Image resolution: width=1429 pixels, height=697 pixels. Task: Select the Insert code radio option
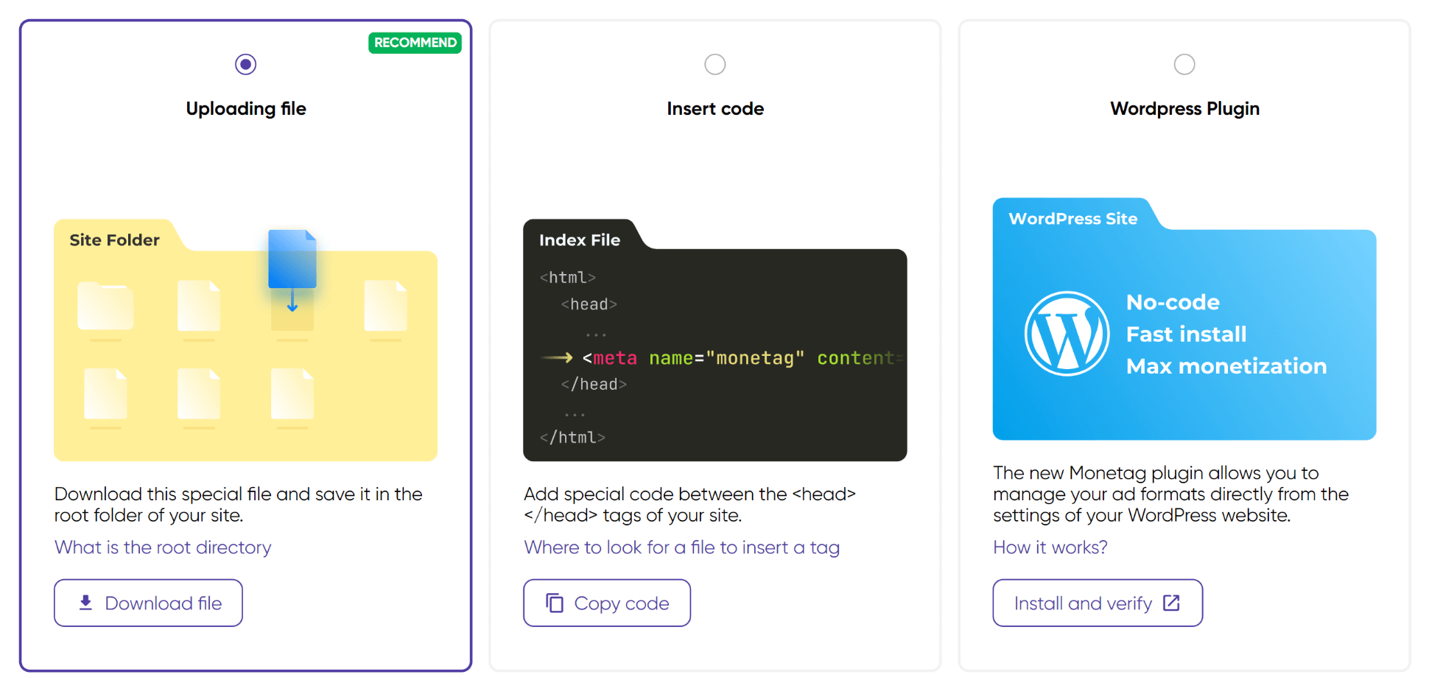714,65
